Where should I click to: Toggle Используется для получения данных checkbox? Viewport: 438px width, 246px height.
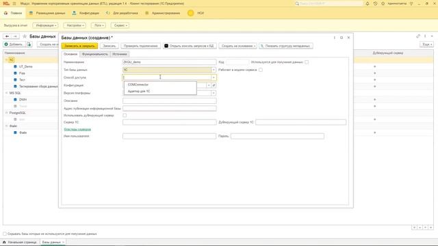click(x=307, y=62)
